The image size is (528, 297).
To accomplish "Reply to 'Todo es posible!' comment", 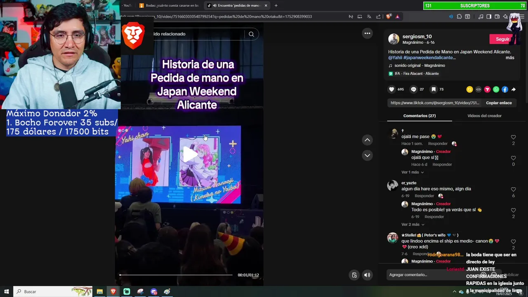I will 434,217.
